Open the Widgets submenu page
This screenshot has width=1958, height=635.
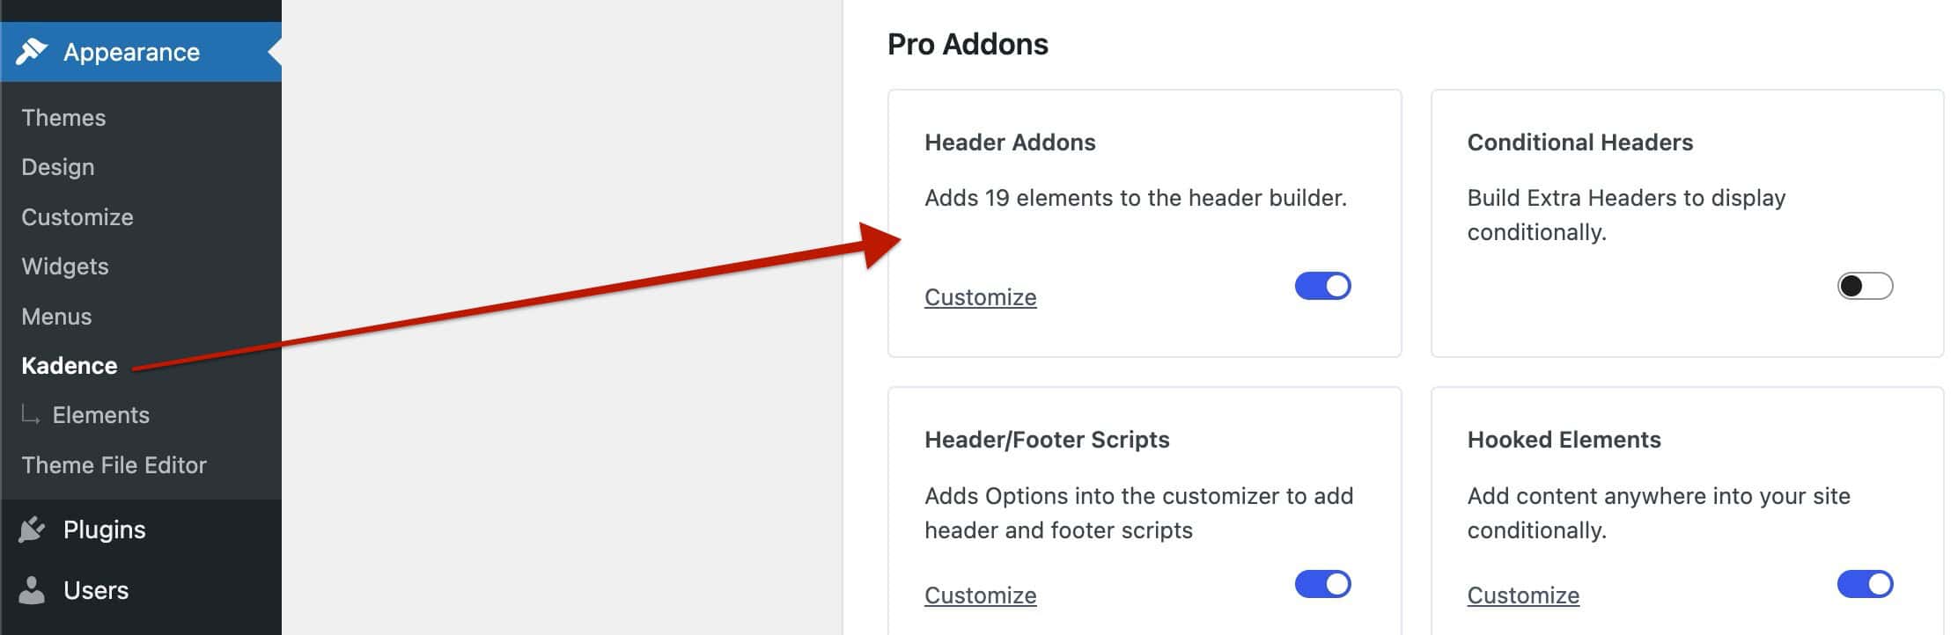click(x=65, y=266)
